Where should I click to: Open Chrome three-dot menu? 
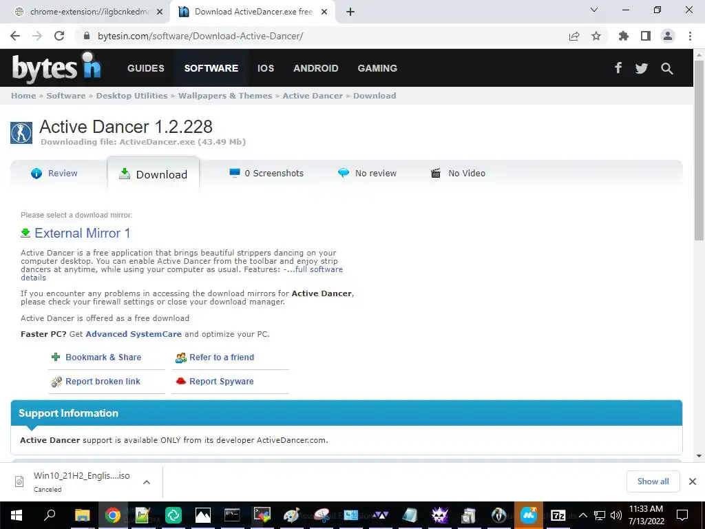690,36
